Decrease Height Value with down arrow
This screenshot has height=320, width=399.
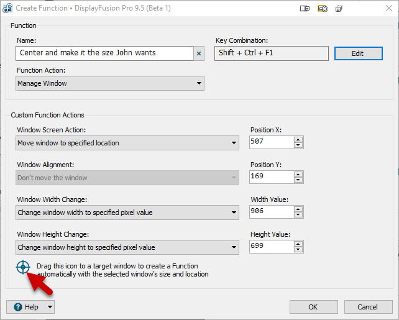click(x=298, y=250)
